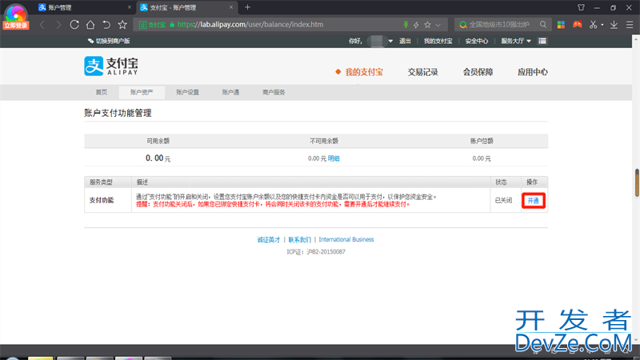Click the star icon inside the address bar
Viewport: 640px width, 360px height.
click(x=427, y=25)
